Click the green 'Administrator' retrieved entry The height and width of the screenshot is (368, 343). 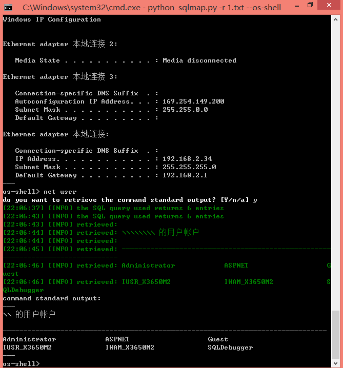148,265
